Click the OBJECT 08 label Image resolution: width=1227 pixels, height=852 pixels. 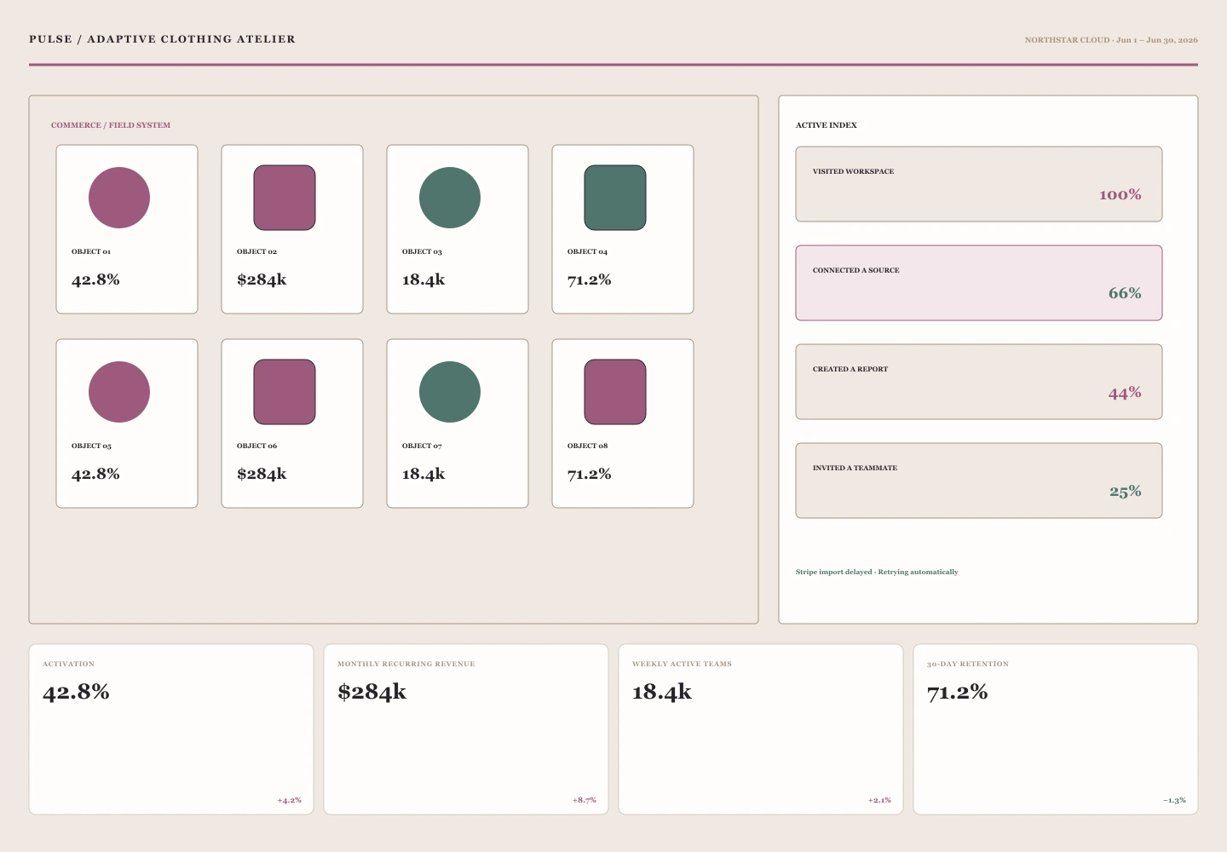point(587,446)
